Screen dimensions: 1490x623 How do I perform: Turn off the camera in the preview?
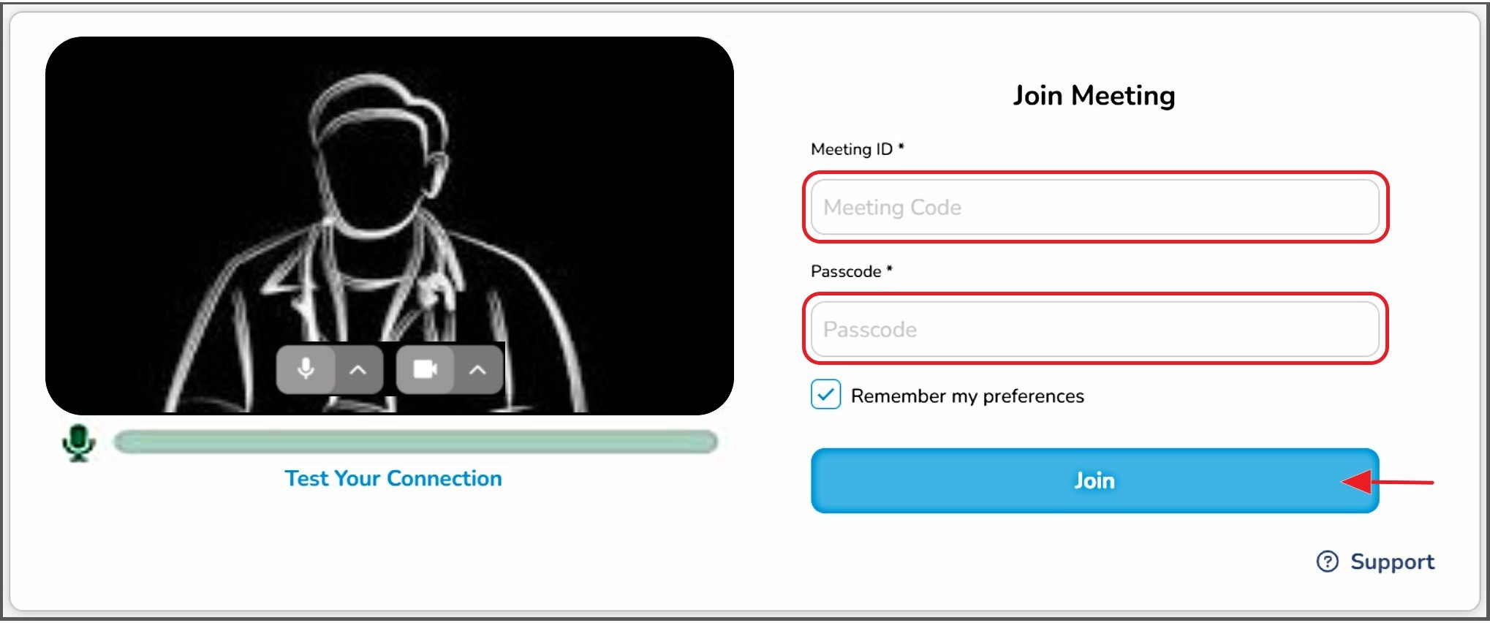point(425,370)
